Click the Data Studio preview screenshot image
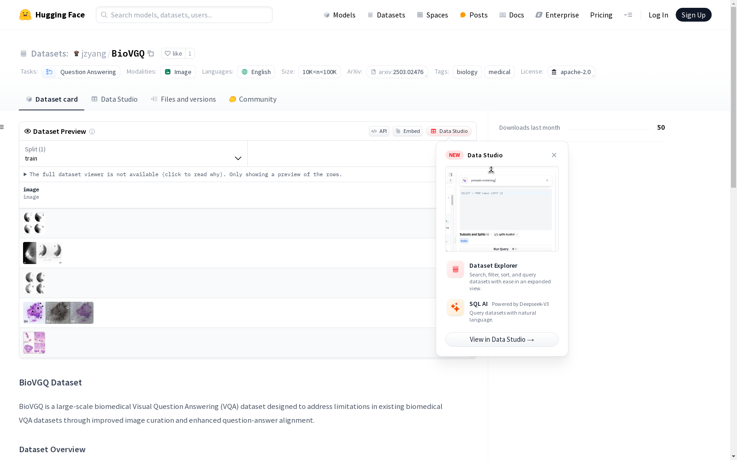 (502, 209)
